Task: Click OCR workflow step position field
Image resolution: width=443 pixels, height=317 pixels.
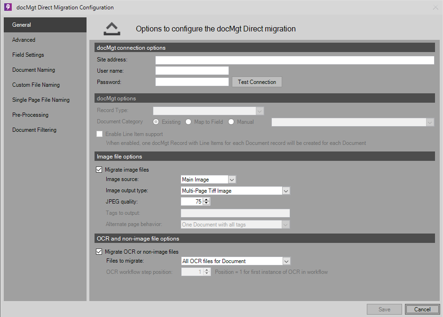Action: 192,272
